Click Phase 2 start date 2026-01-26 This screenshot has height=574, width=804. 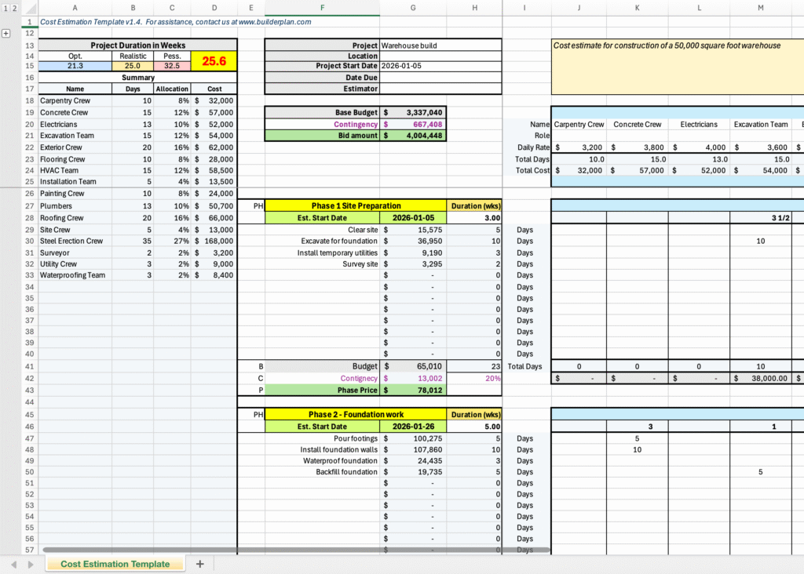(x=413, y=426)
